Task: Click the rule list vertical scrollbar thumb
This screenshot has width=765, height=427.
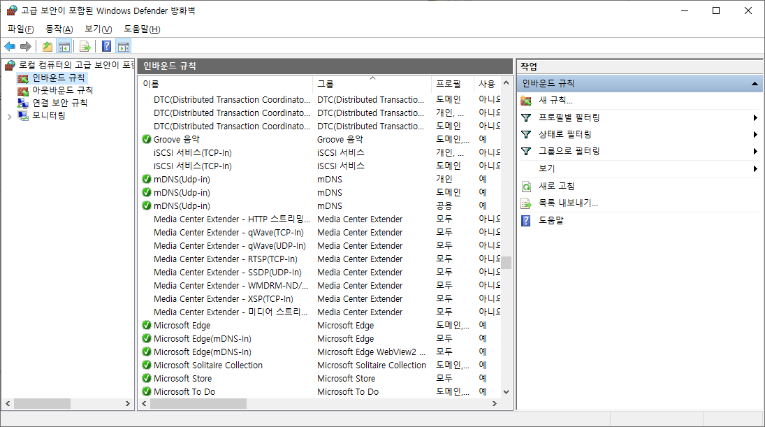Action: pos(507,263)
